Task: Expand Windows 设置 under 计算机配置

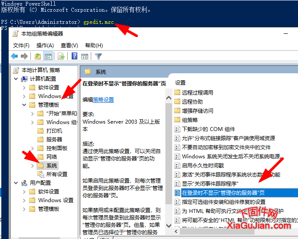Action: (24, 96)
